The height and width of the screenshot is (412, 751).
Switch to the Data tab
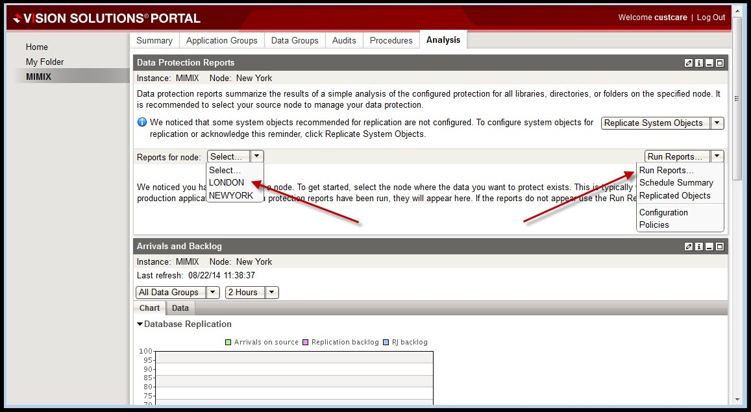(180, 308)
